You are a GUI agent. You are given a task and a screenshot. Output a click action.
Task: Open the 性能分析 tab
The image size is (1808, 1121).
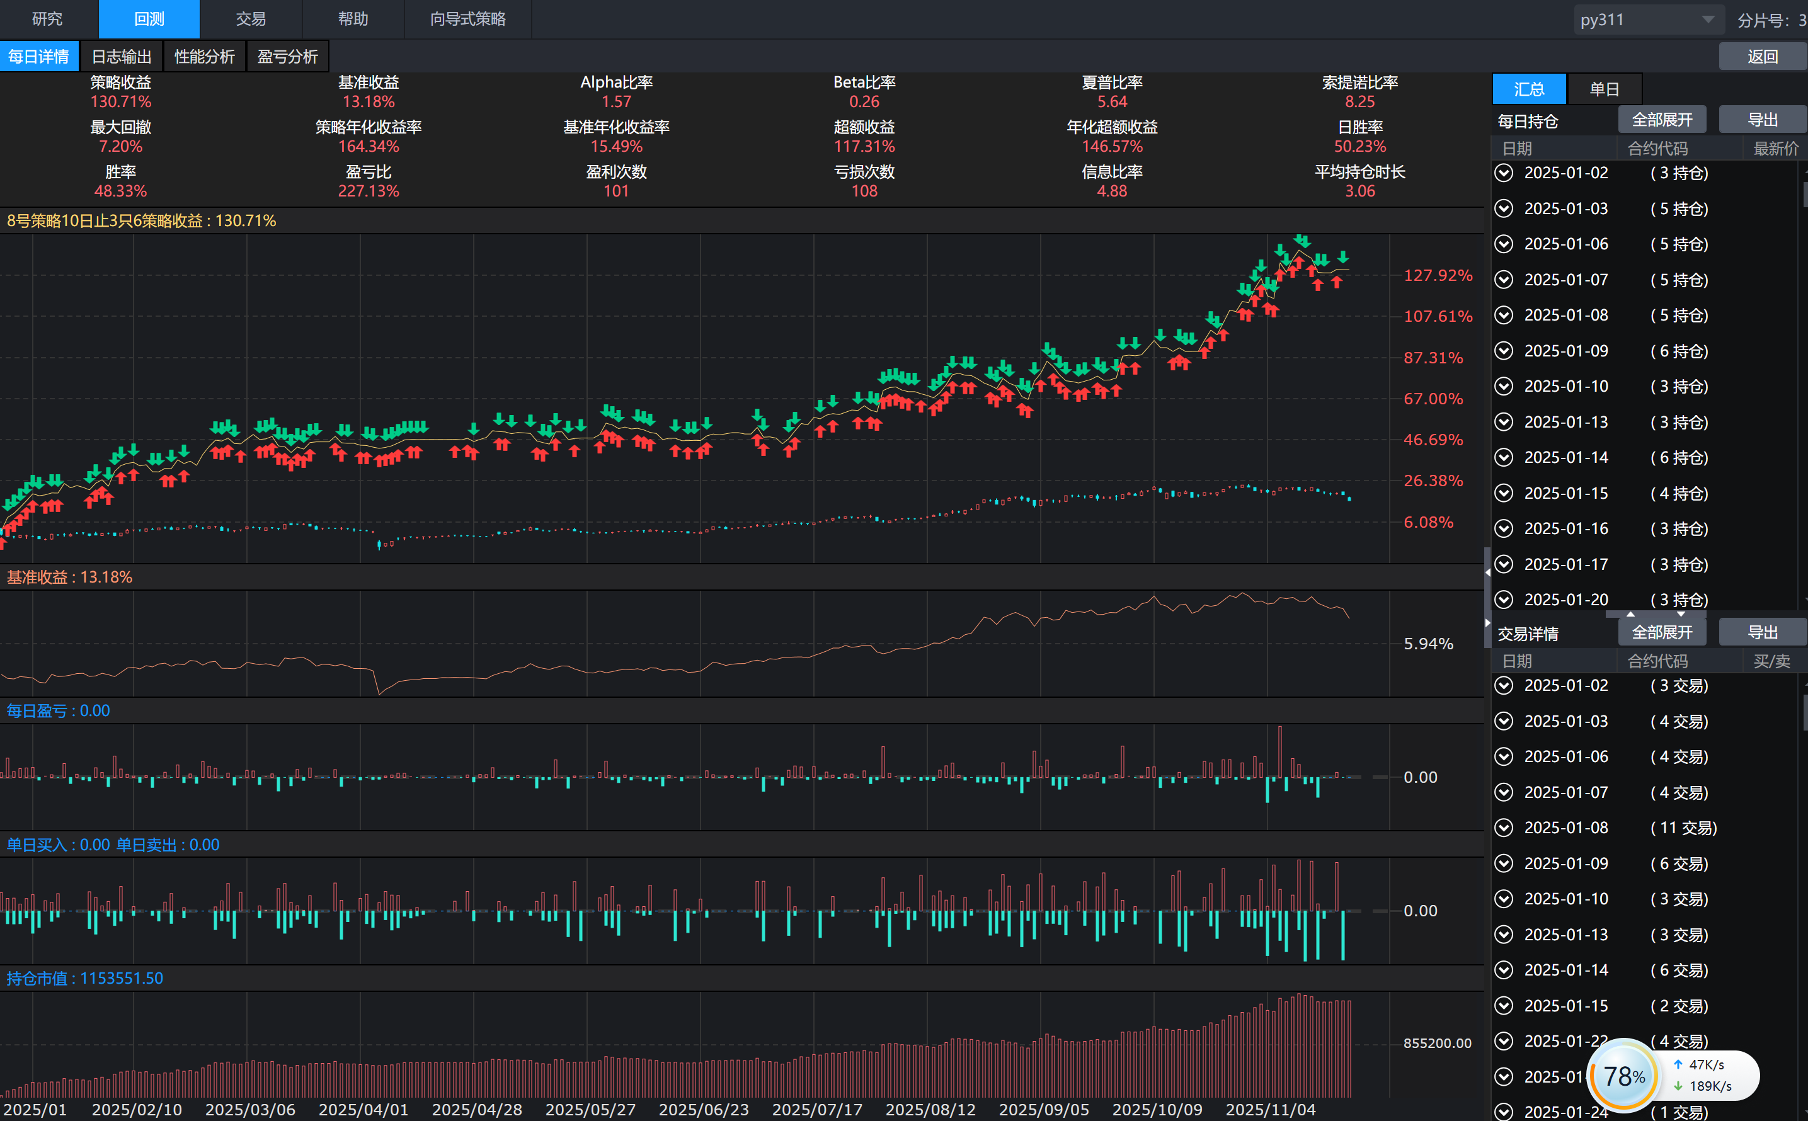point(204,57)
